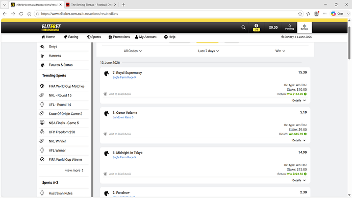Expand Details on Midnight In Tokyo bet
This screenshot has height=198, width=352.
pyautogui.click(x=299, y=180)
